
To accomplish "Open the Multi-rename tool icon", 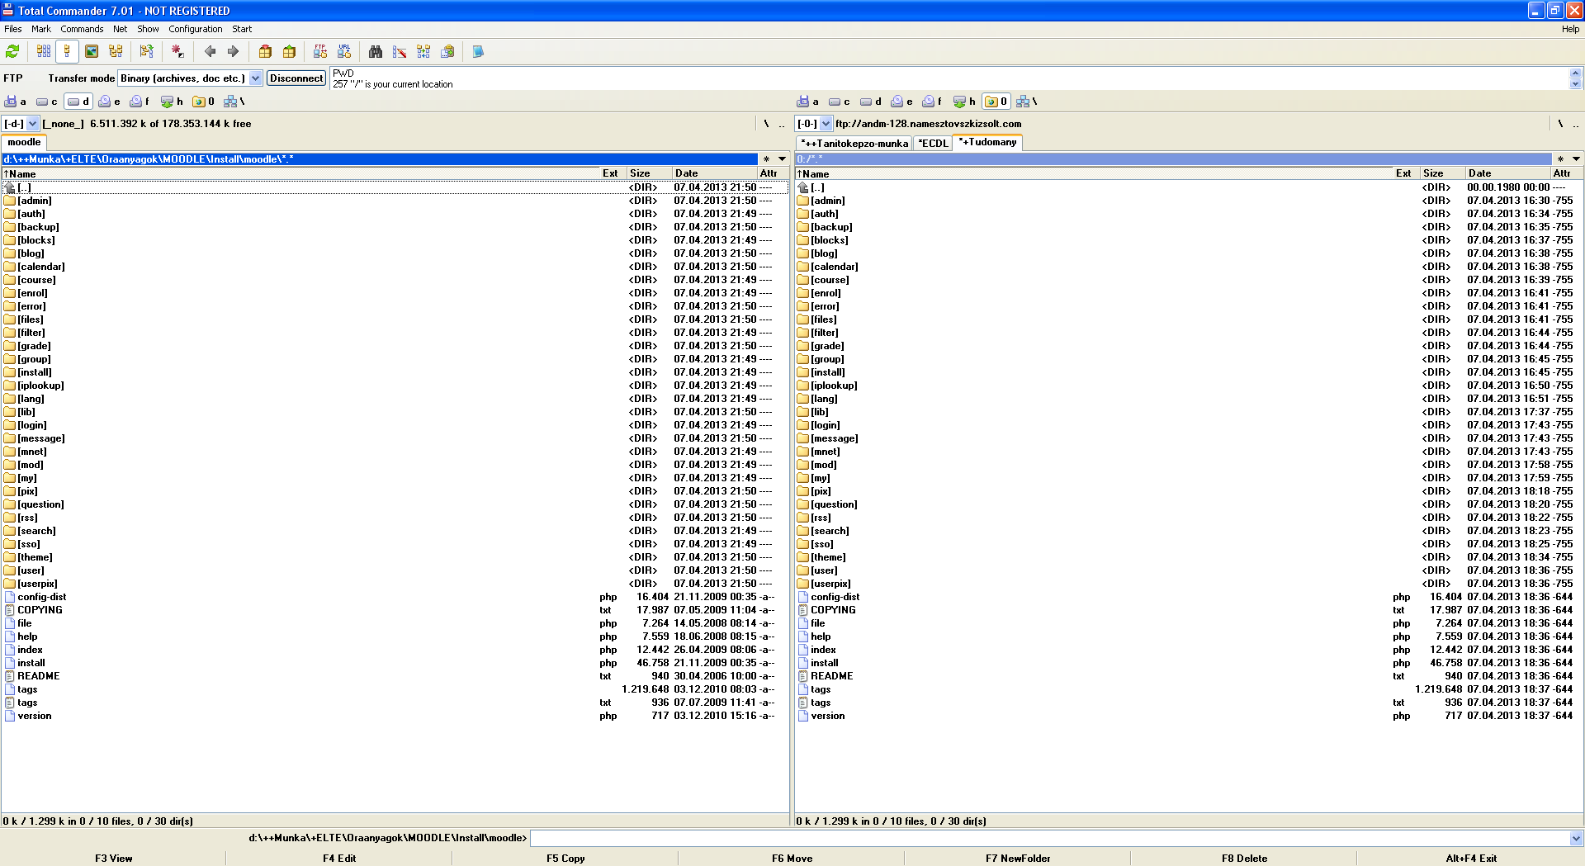I will click(x=400, y=51).
